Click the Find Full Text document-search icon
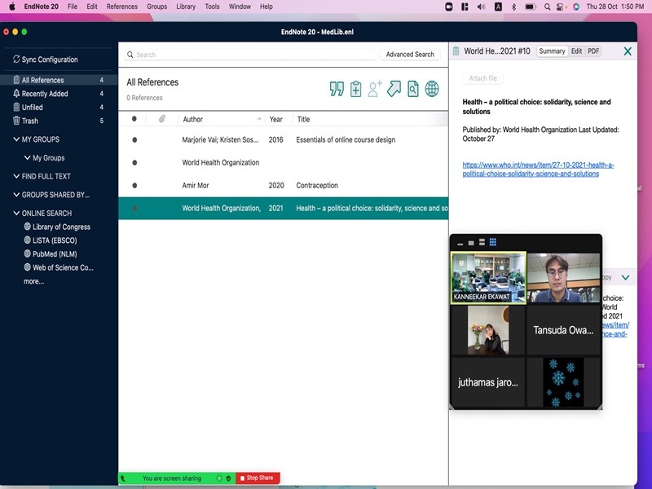This screenshot has height=489, width=652. click(x=413, y=89)
